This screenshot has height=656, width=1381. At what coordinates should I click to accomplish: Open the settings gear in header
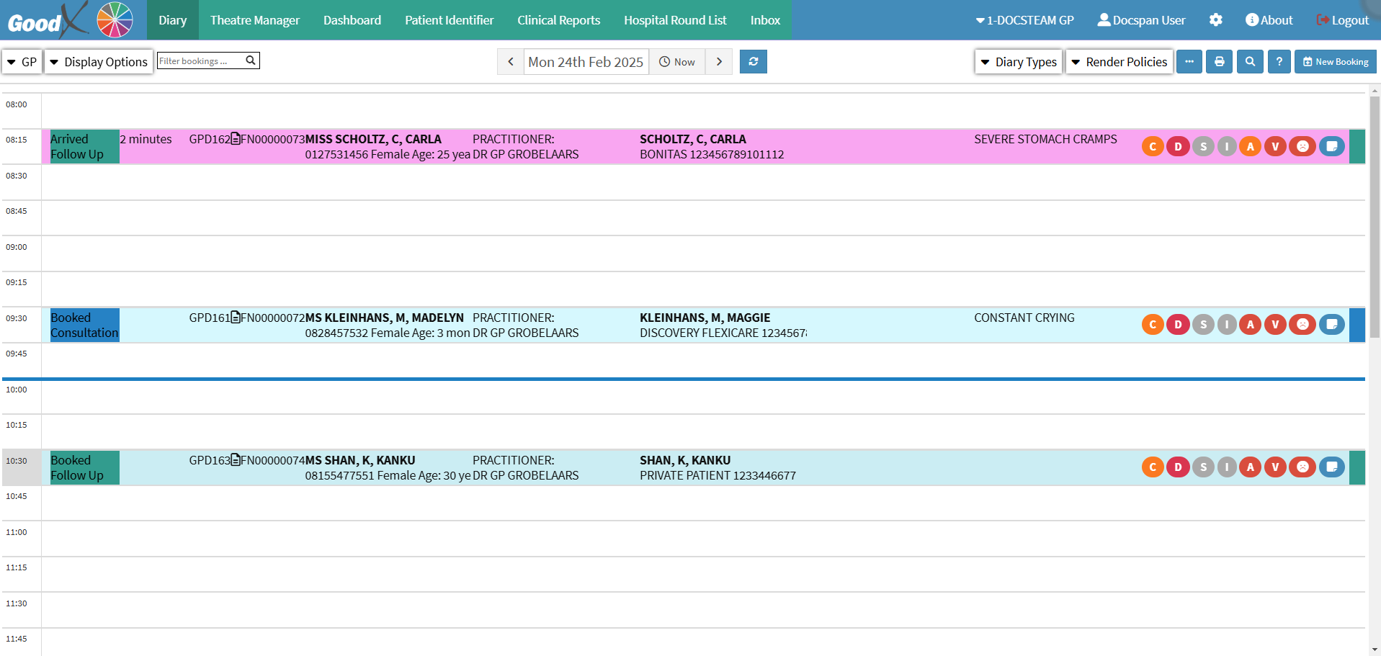point(1215,20)
